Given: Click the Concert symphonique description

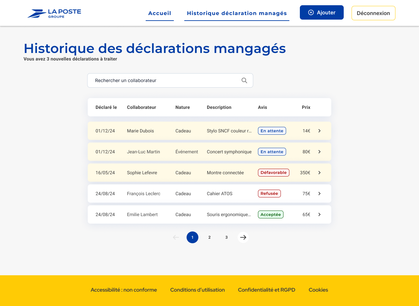Looking at the screenshot, I should pos(229,152).
